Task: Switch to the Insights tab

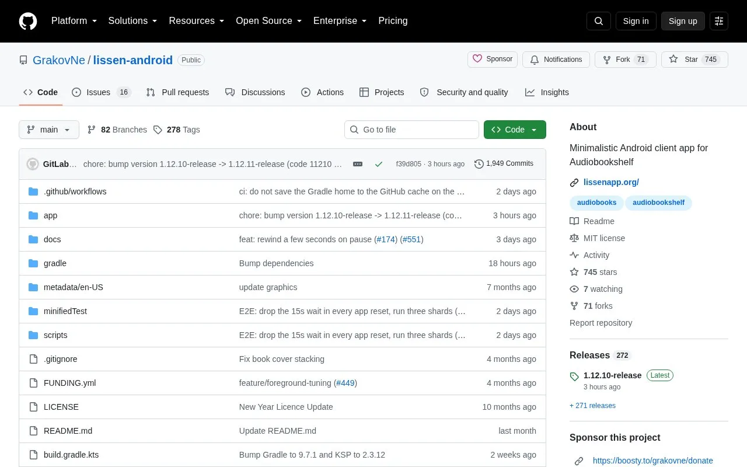Action: [x=547, y=92]
